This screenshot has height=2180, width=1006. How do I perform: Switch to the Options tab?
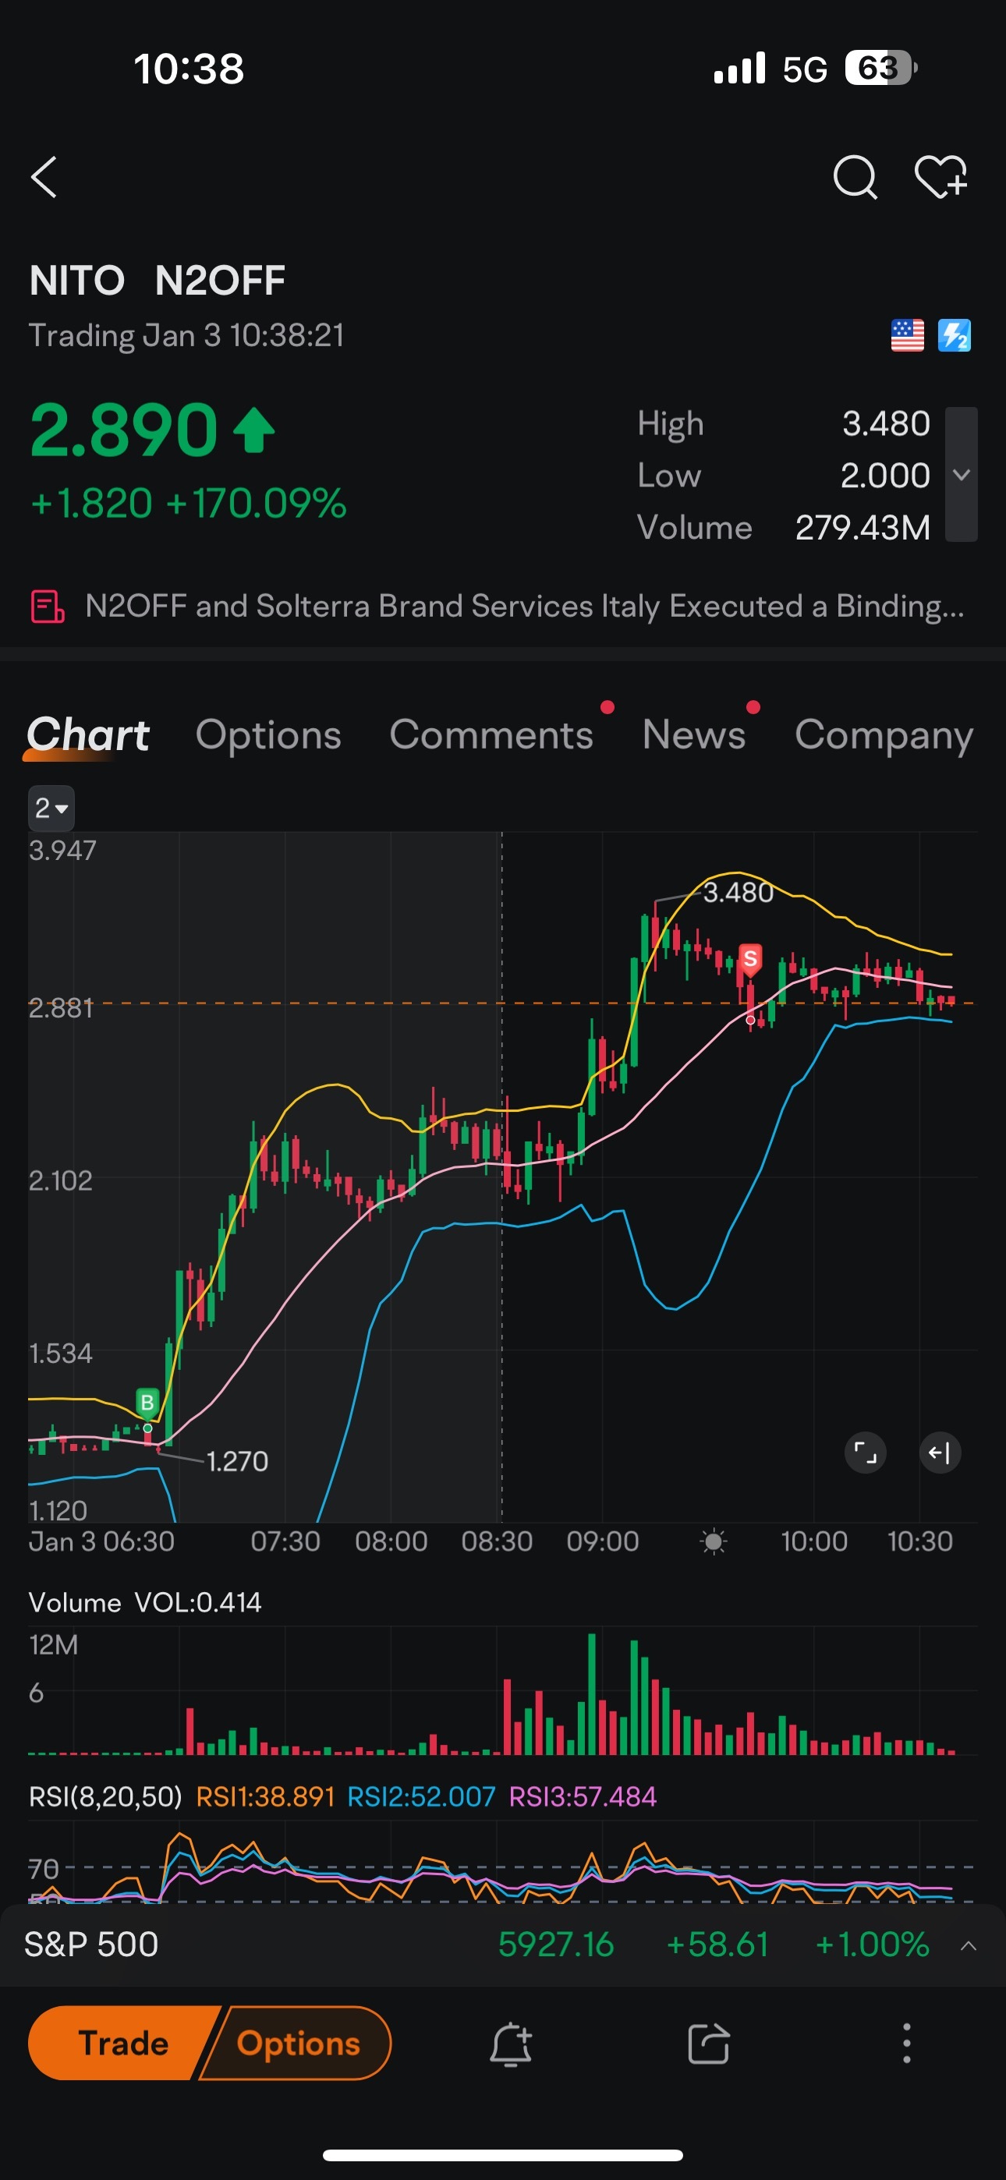(x=268, y=734)
